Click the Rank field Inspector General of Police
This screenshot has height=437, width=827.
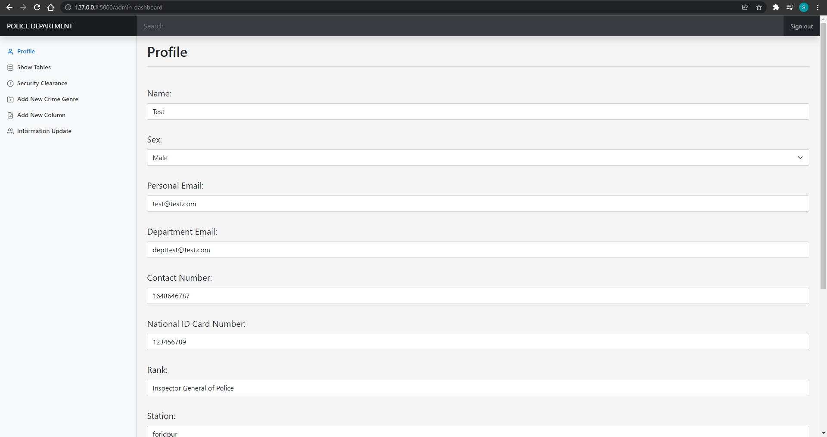(x=478, y=388)
